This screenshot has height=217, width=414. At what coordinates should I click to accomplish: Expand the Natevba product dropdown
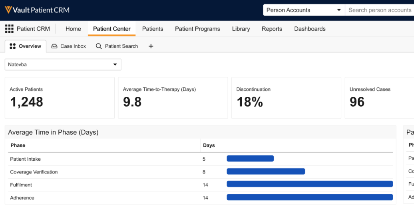[63, 64]
